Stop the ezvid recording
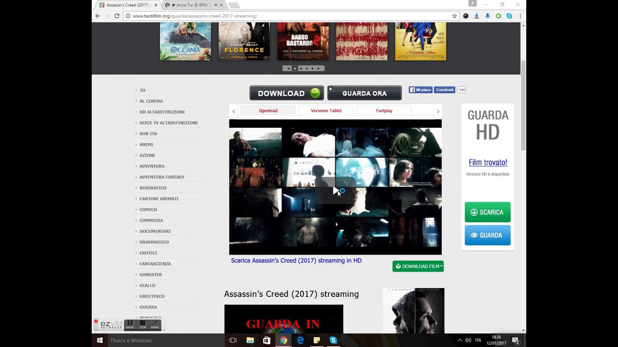 tap(142, 325)
